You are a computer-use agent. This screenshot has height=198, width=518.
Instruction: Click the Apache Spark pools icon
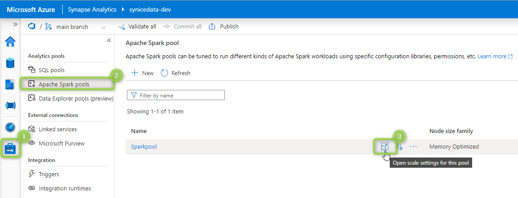pos(32,84)
